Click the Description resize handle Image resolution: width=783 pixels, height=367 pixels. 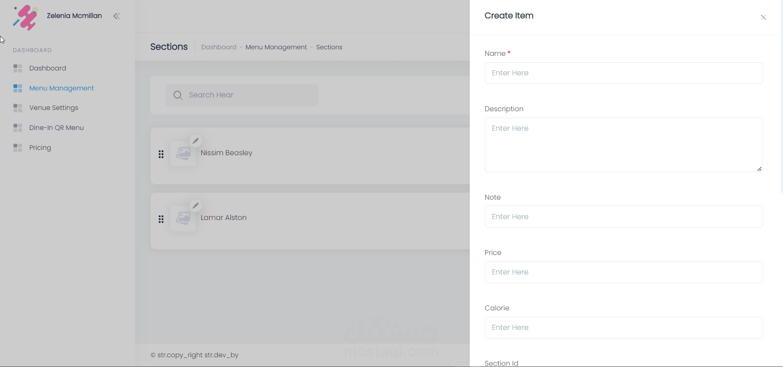click(x=759, y=169)
